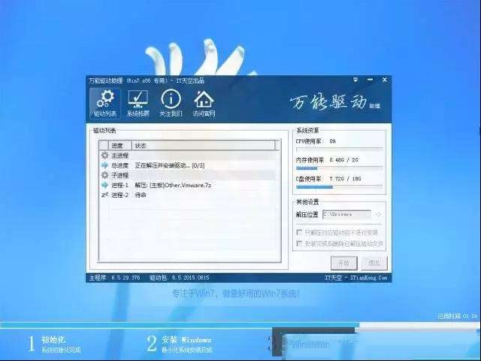The image size is (481, 361).
Task: Click the gear icon beside 主进程
Action: tap(105, 156)
